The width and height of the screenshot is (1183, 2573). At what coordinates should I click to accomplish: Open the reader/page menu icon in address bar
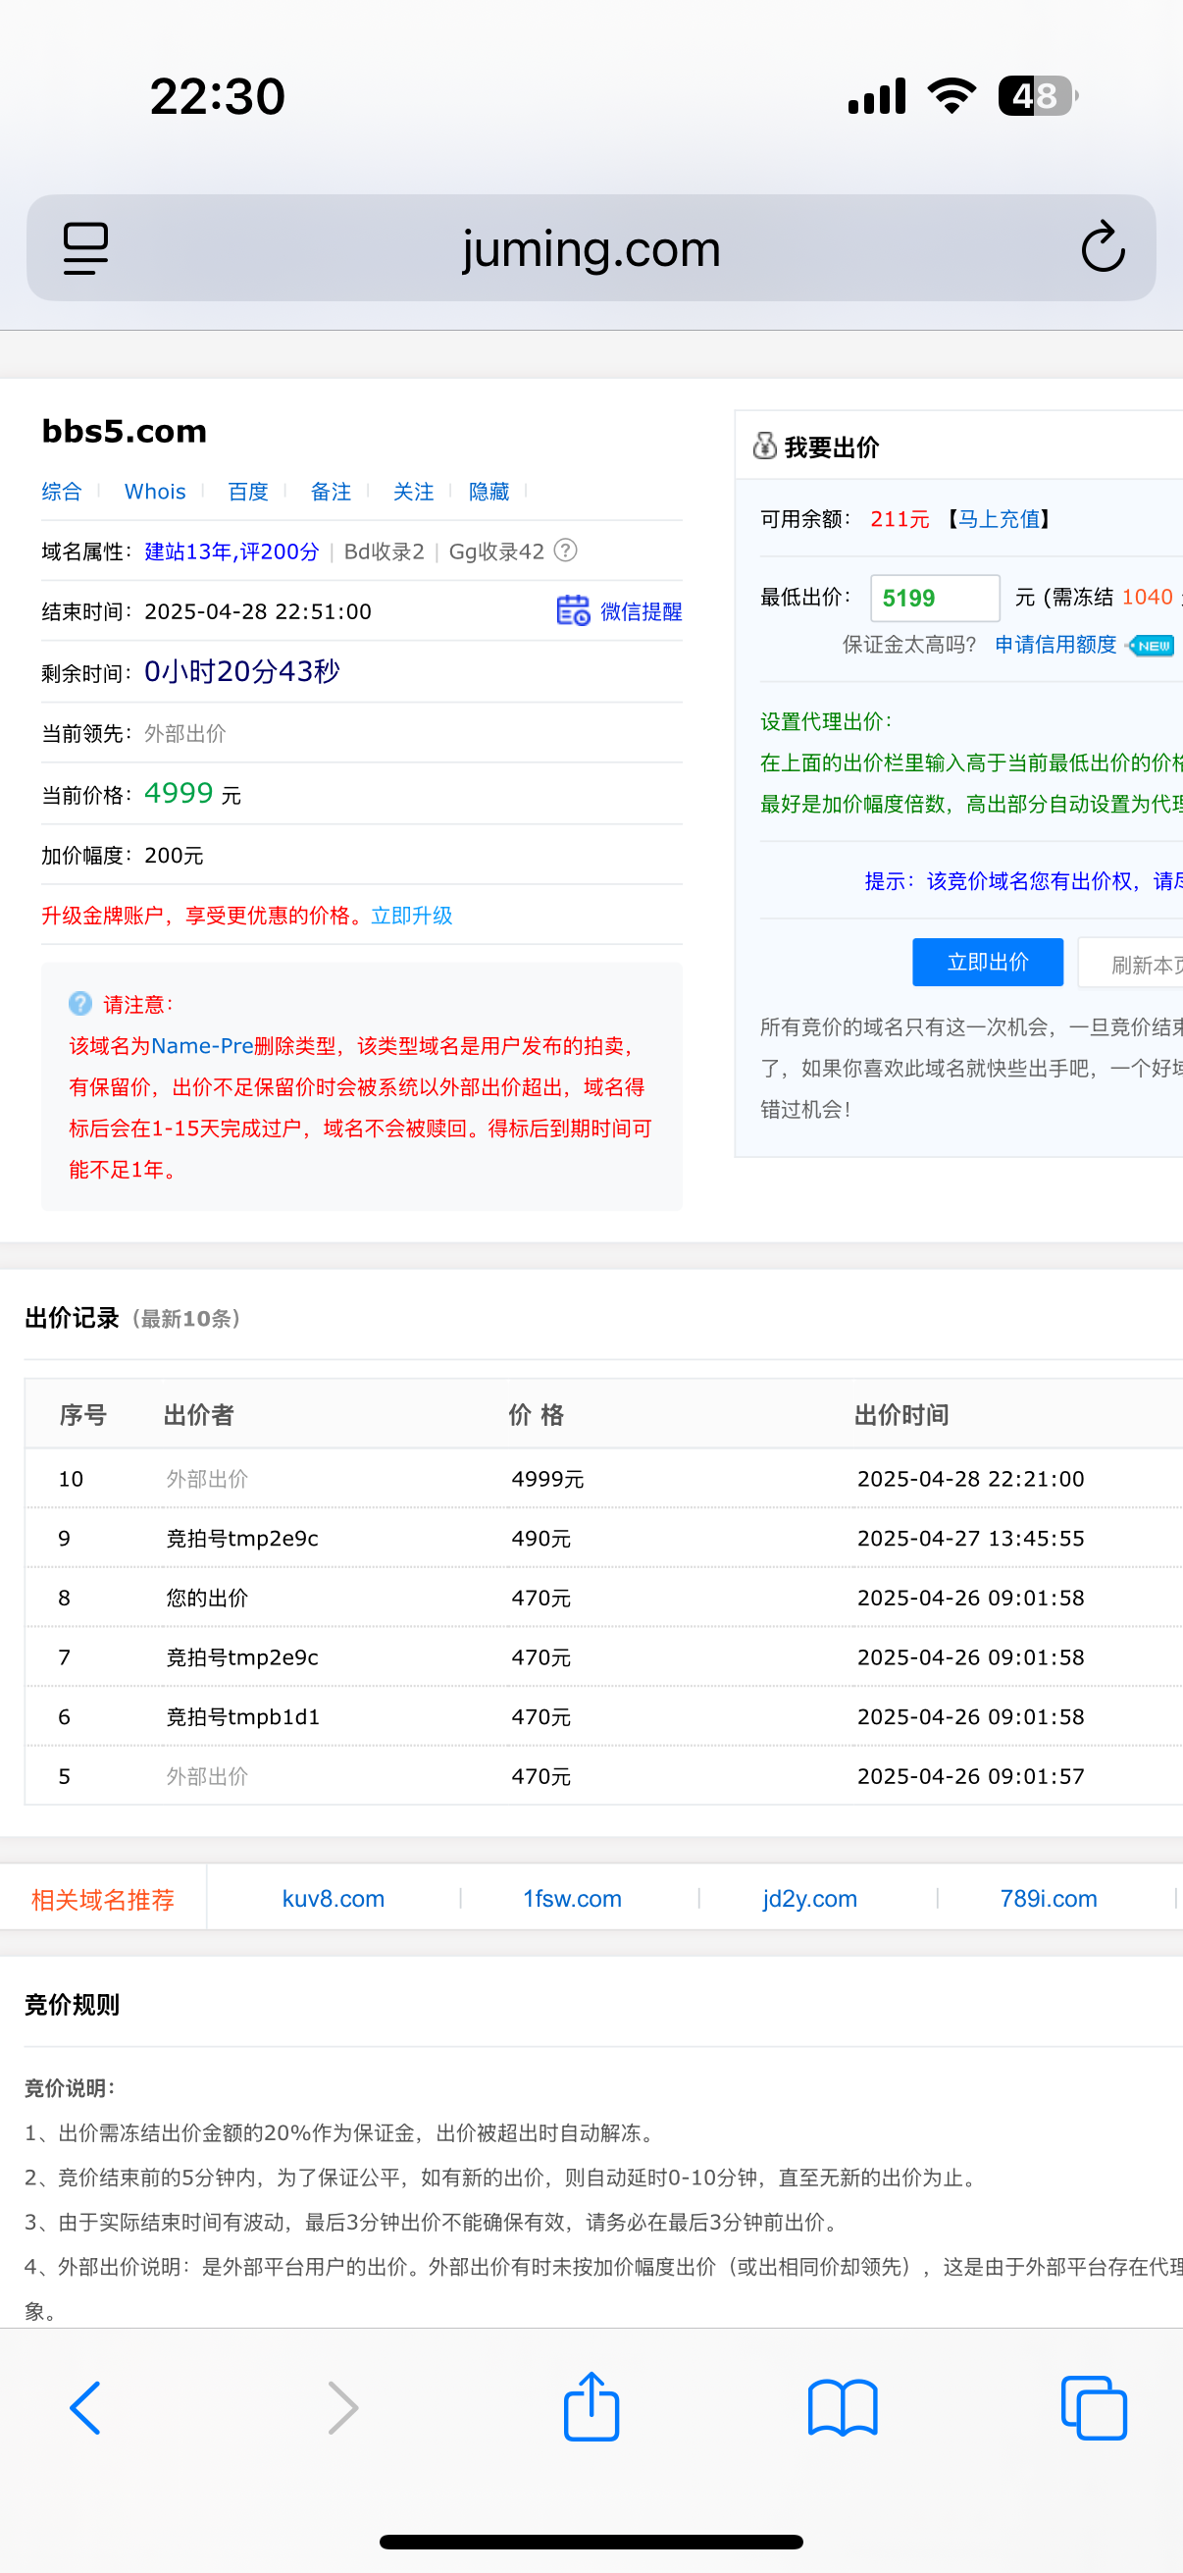pyautogui.click(x=86, y=247)
